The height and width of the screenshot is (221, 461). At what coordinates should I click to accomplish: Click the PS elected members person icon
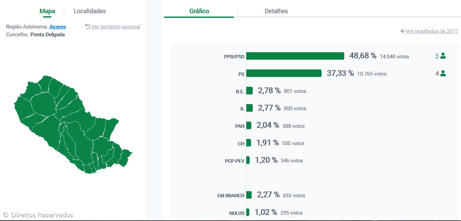point(443,73)
